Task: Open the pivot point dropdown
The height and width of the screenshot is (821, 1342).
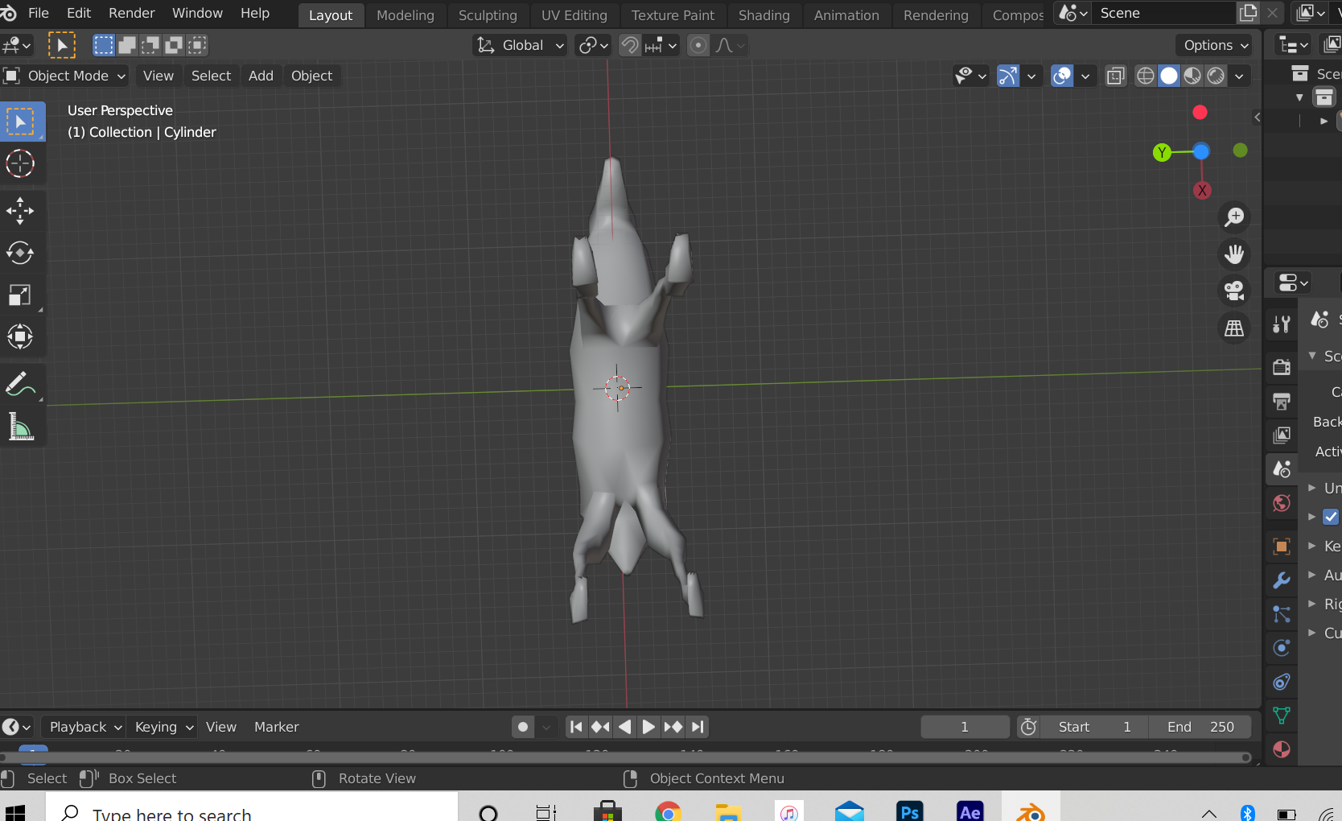Action: 594,46
